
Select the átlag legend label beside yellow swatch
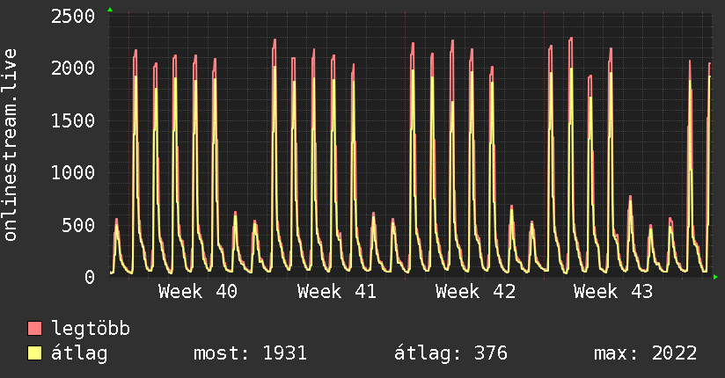tap(79, 353)
